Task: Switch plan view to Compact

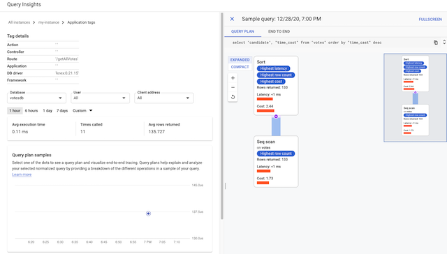Action: pyautogui.click(x=240, y=67)
